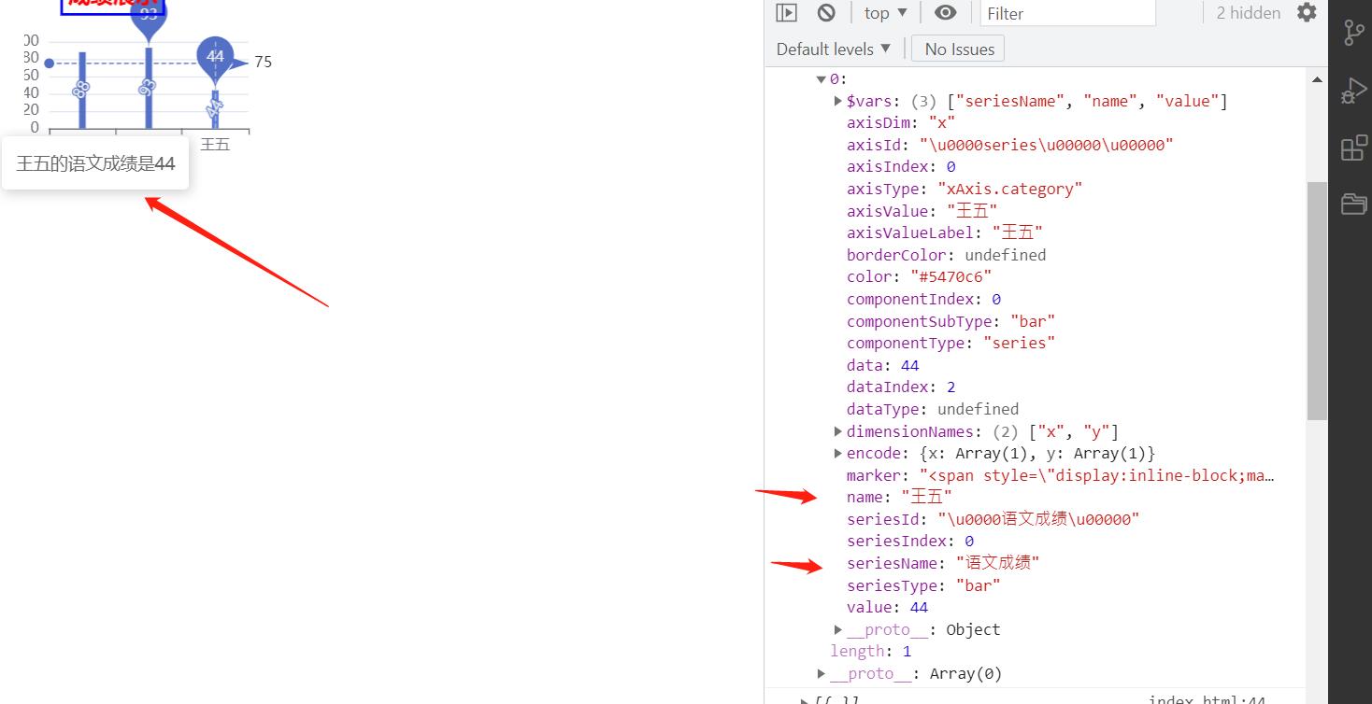Click the 王五 x-axis label

click(x=215, y=144)
